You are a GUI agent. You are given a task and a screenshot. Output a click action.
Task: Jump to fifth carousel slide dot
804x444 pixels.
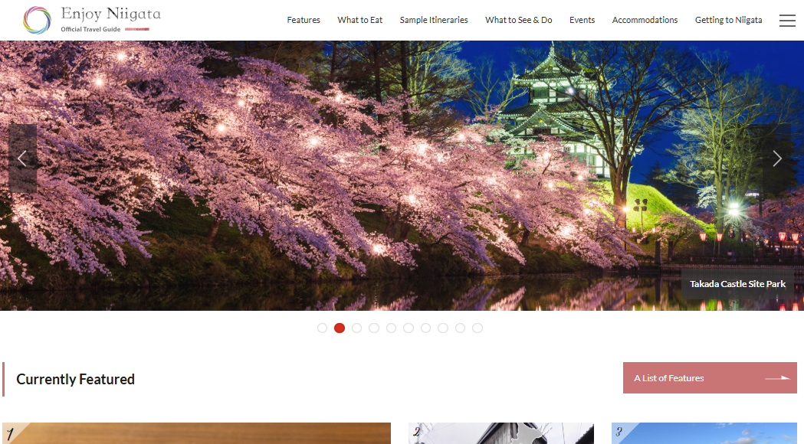click(x=391, y=328)
